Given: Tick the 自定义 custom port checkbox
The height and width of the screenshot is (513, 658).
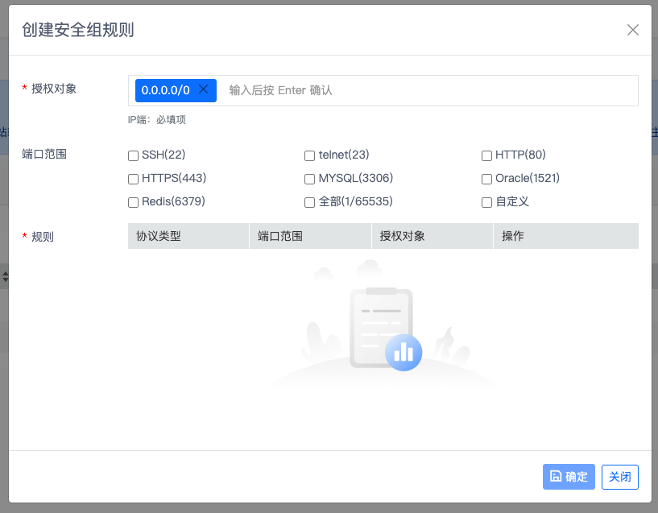Looking at the screenshot, I should [x=486, y=202].
